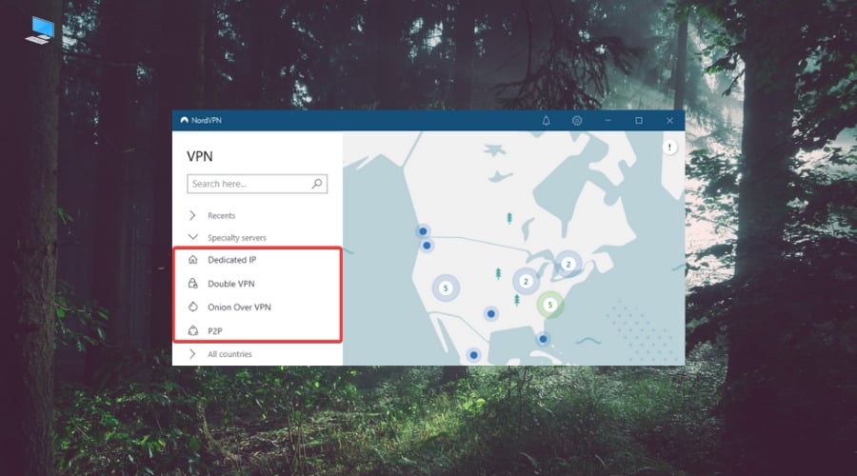The height and width of the screenshot is (476, 857).
Task: Select the northeastern cluster marker labeled 2
Action: 568,264
